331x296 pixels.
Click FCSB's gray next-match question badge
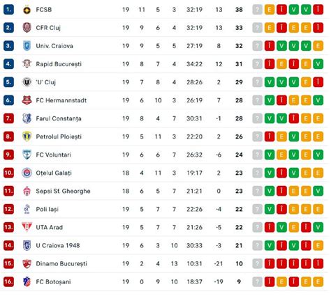tap(258, 10)
